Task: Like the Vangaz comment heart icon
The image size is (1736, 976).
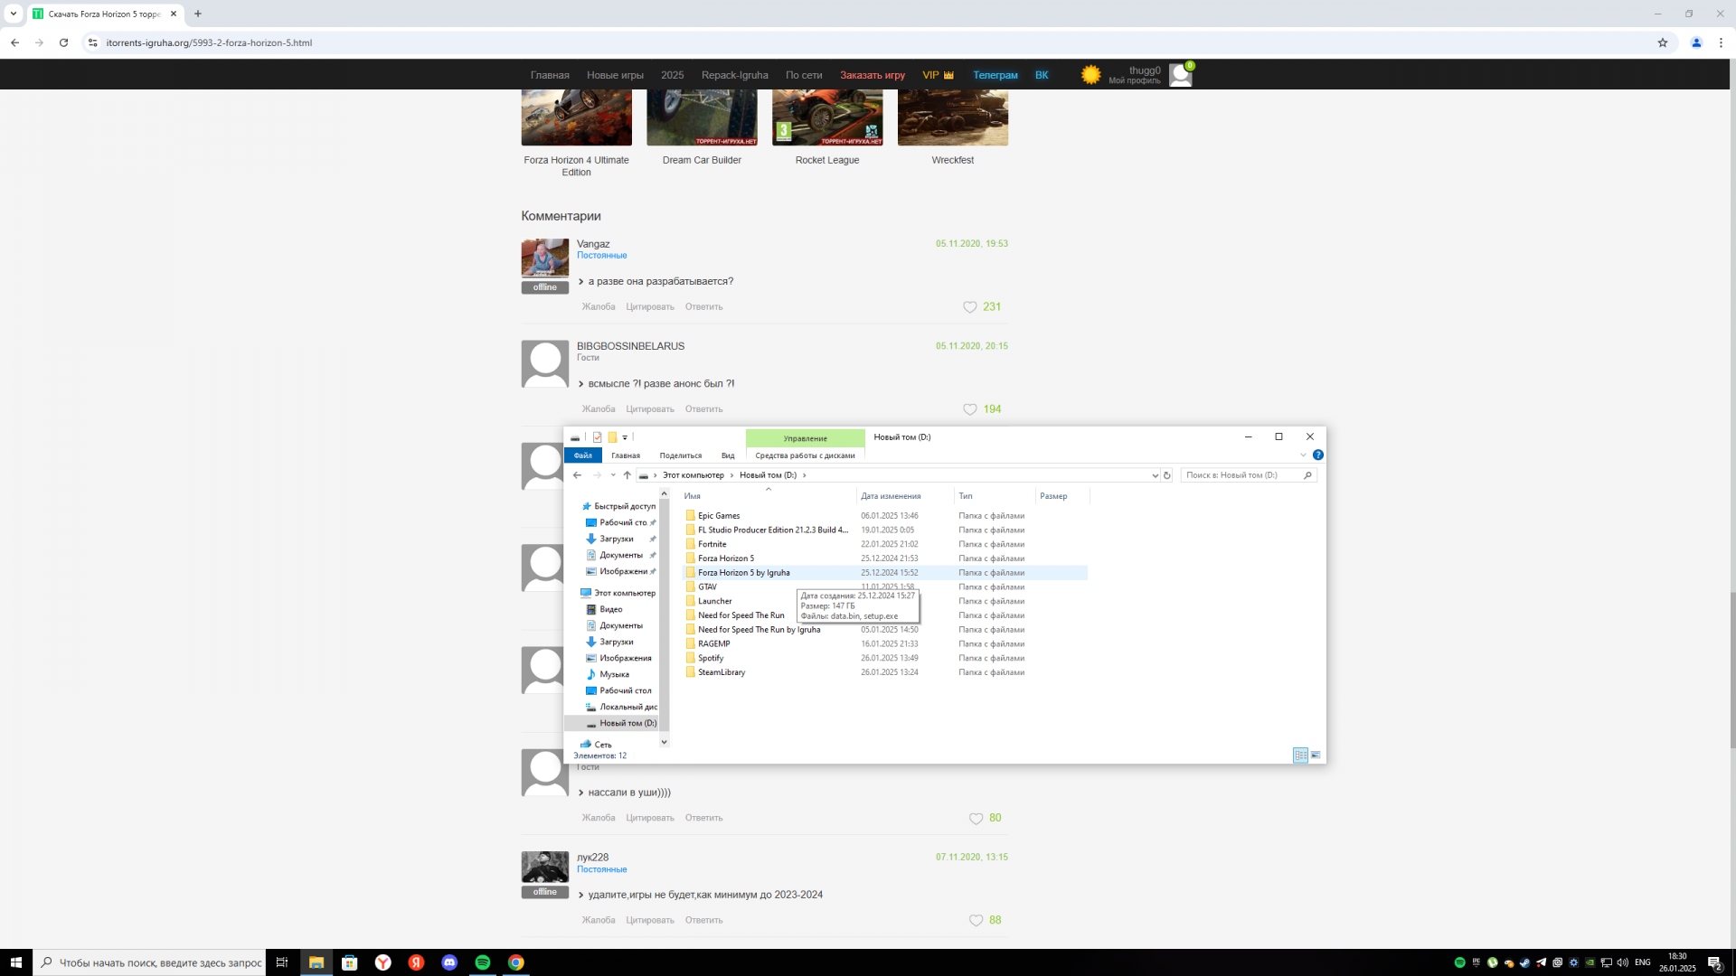Action: (969, 307)
